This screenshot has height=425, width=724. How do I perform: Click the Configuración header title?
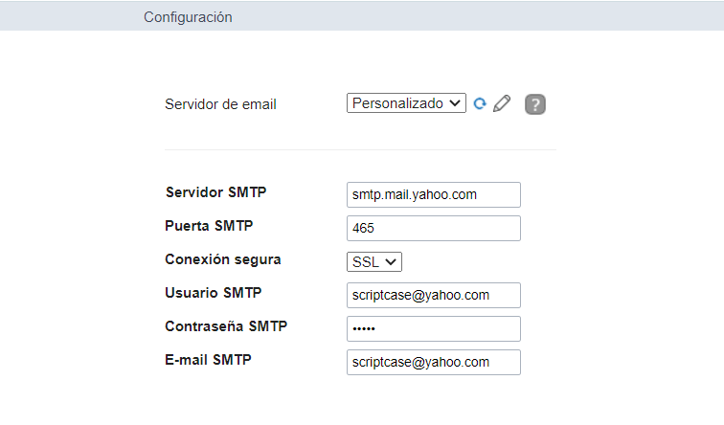[x=188, y=16]
